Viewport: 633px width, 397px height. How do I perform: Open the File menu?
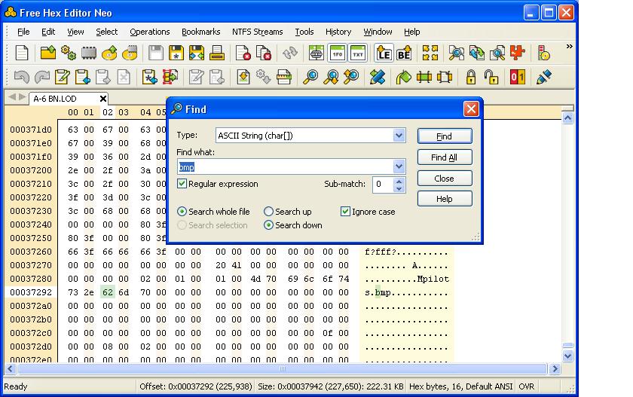click(23, 32)
